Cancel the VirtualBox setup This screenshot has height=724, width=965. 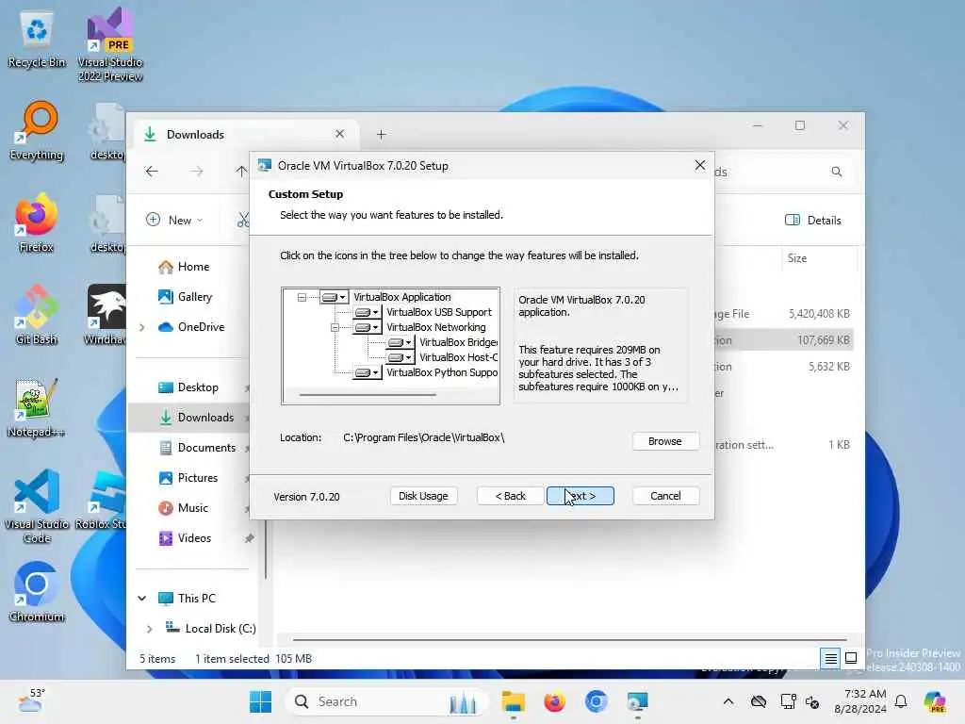[x=665, y=496]
